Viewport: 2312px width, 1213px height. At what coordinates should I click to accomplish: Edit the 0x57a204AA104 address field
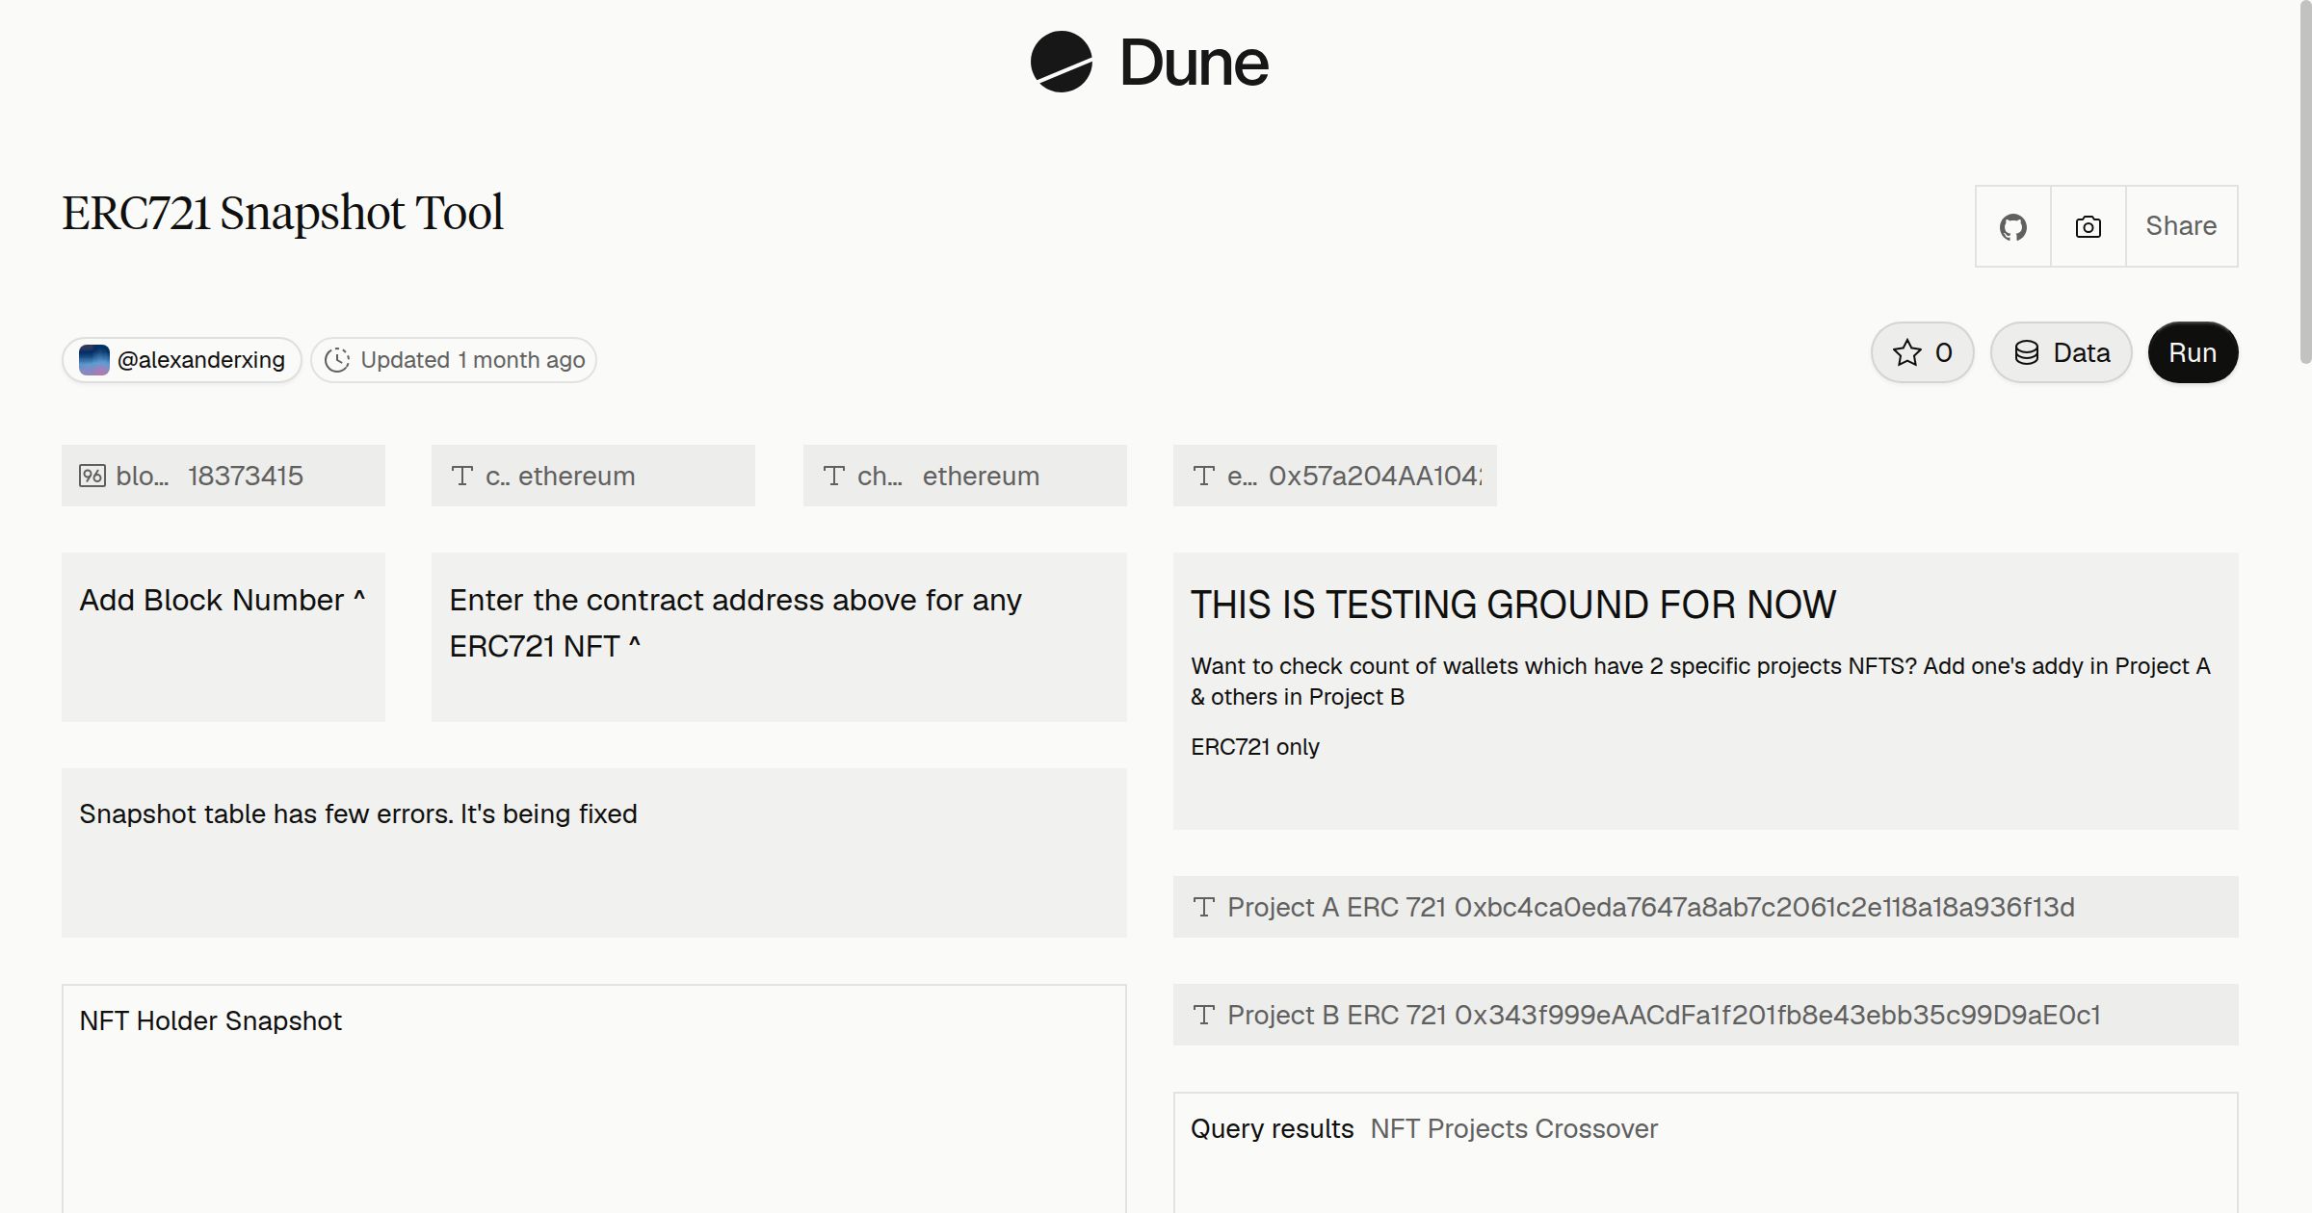pyautogui.click(x=1335, y=476)
